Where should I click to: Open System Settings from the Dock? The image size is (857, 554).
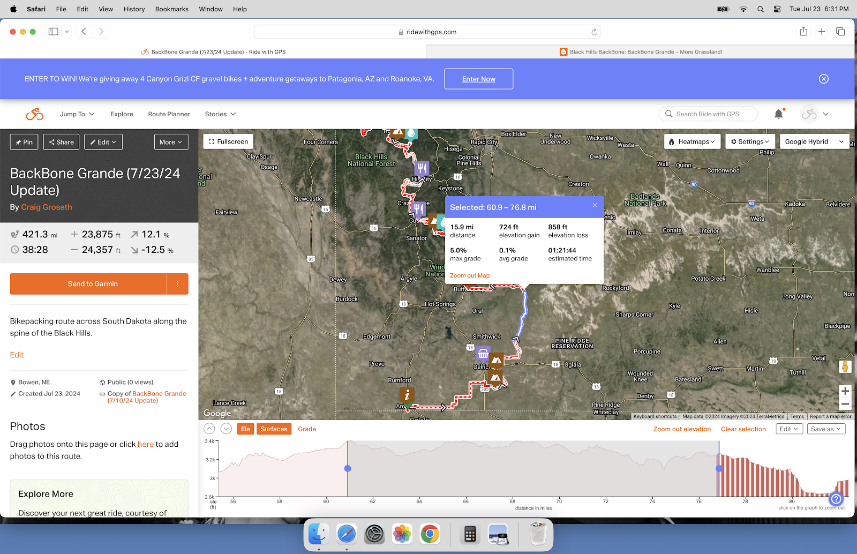click(374, 534)
